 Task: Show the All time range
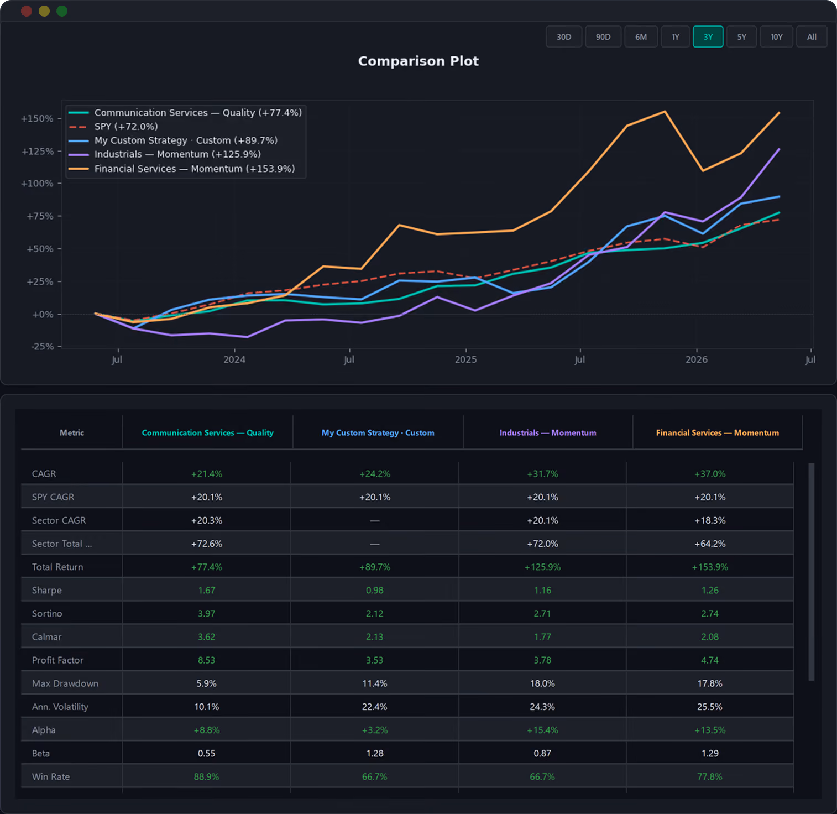click(812, 37)
